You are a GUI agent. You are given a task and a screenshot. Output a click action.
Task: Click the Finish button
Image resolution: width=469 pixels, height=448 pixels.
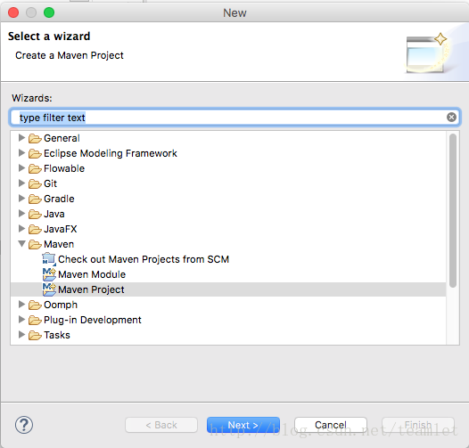418,425
